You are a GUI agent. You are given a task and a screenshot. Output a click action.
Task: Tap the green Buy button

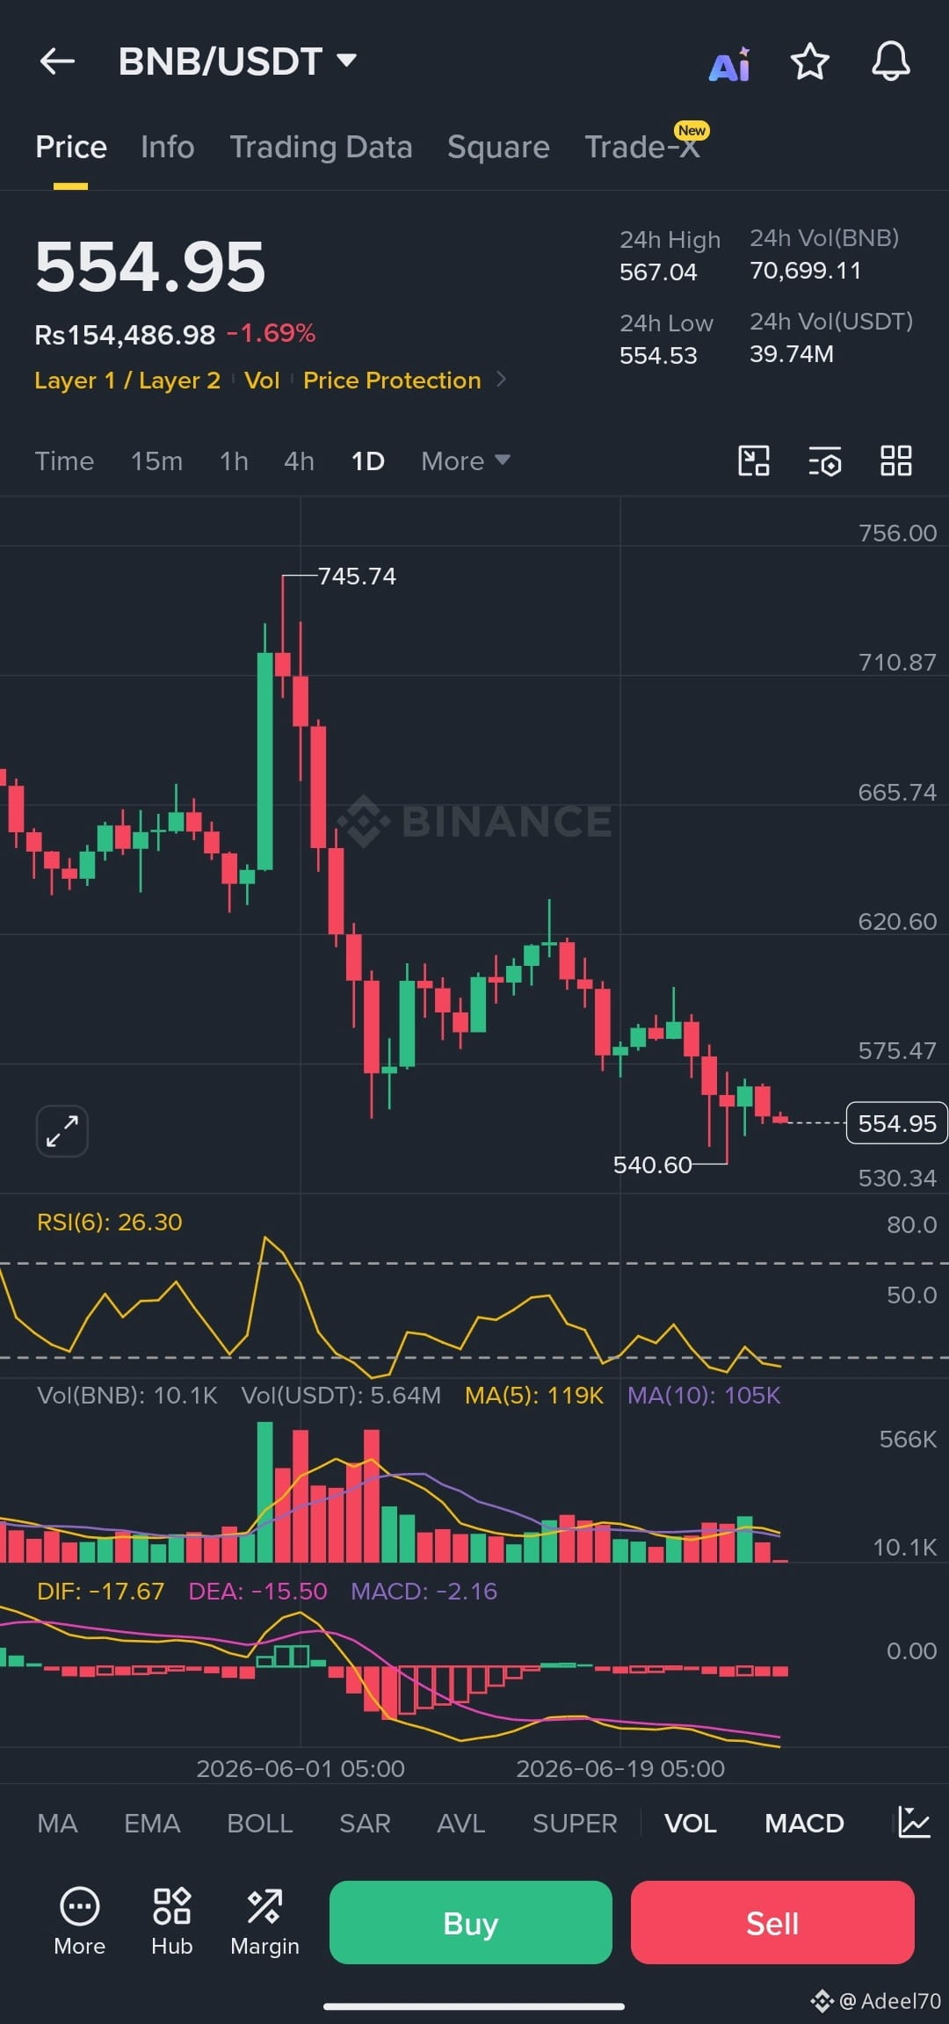pos(471,1922)
